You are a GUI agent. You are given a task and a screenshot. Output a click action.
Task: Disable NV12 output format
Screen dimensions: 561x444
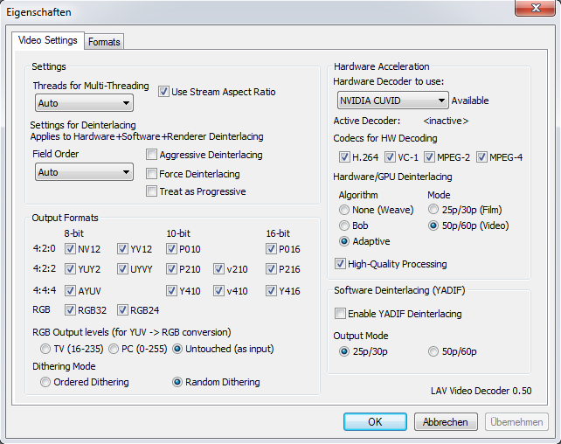tap(71, 248)
